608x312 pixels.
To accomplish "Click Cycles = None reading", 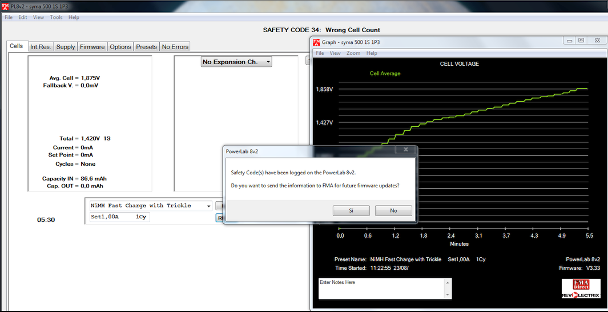I will (75, 164).
